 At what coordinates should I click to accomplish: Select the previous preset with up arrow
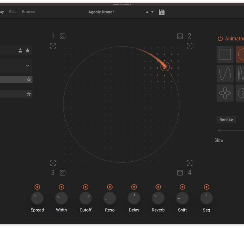pyautogui.click(x=147, y=12)
